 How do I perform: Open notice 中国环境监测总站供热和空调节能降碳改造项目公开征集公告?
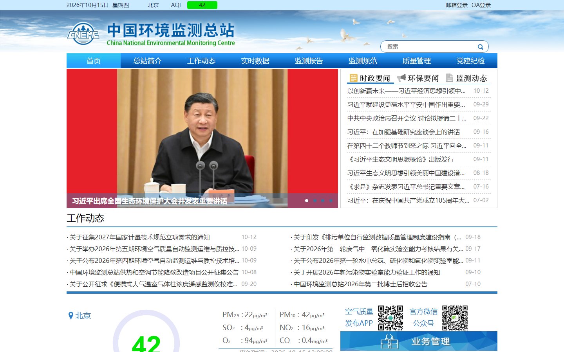coord(154,273)
